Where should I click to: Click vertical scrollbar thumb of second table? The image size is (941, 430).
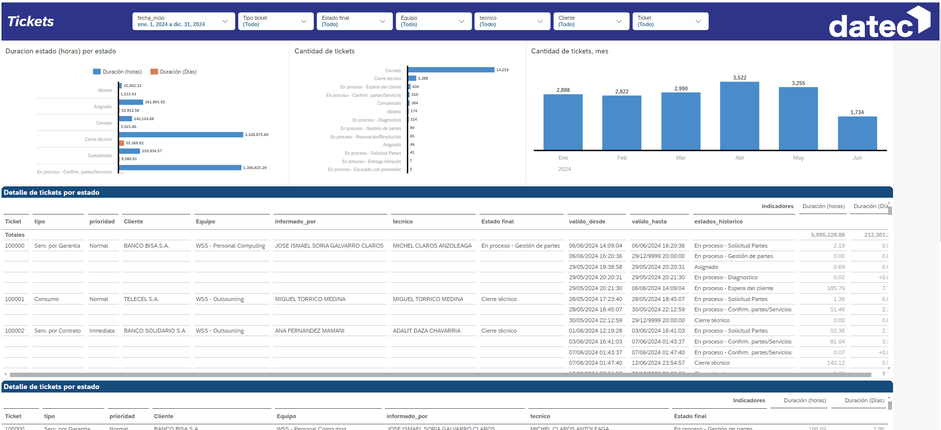tap(890, 405)
